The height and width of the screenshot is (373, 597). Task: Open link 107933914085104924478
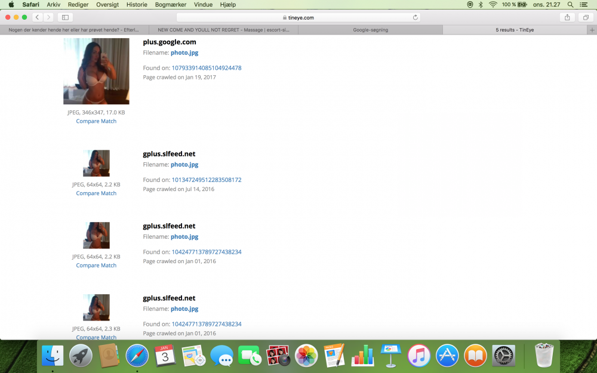207,68
